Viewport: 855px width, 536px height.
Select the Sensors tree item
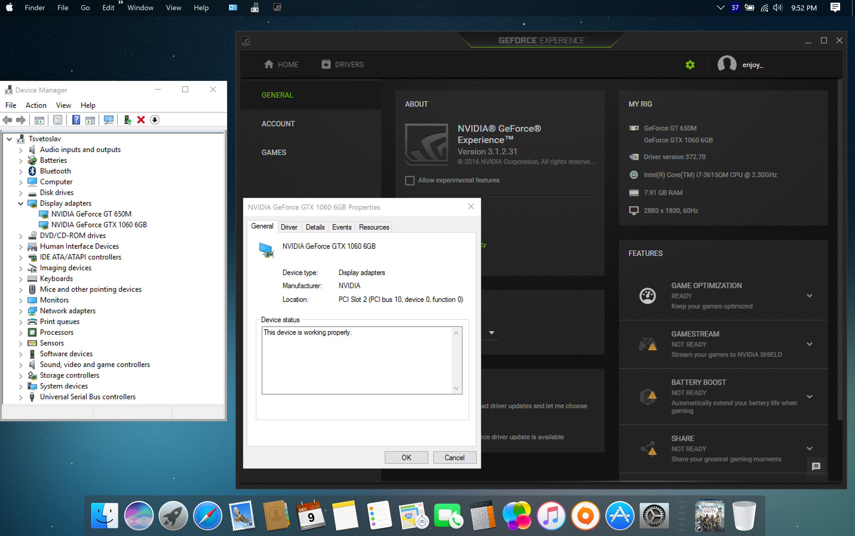click(52, 343)
